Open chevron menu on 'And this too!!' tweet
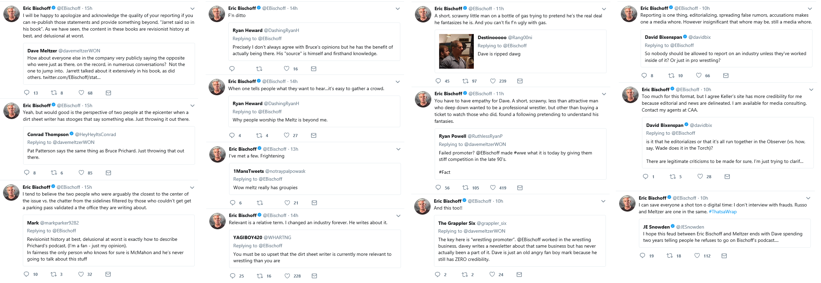The image size is (821, 283). point(603,201)
